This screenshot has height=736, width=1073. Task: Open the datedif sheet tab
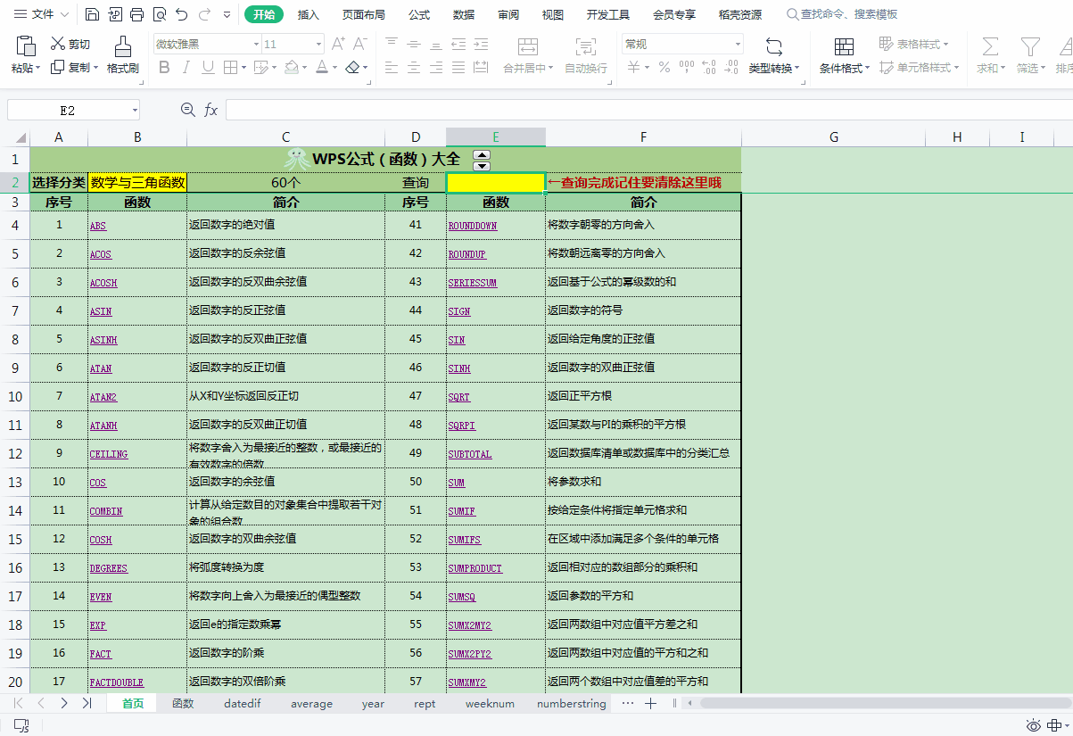242,704
